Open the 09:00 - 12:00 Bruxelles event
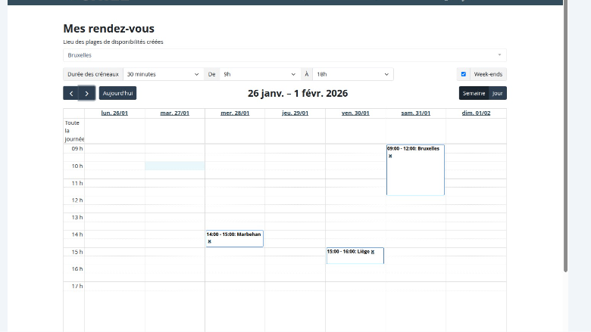 (x=415, y=174)
